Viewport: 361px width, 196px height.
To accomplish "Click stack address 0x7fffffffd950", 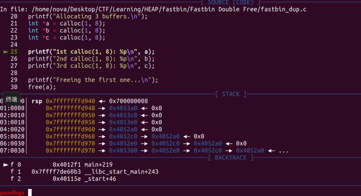I will (x=70, y=115).
